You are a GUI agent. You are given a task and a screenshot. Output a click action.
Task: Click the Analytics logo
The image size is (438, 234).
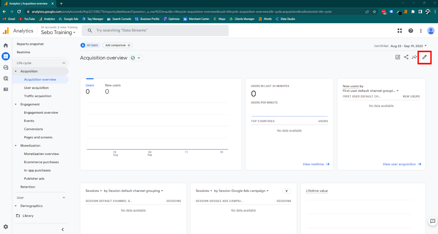18,31
